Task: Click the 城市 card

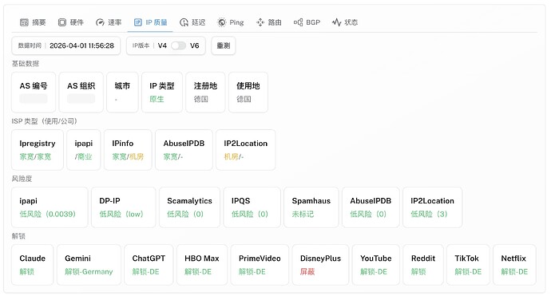Action: (122, 93)
